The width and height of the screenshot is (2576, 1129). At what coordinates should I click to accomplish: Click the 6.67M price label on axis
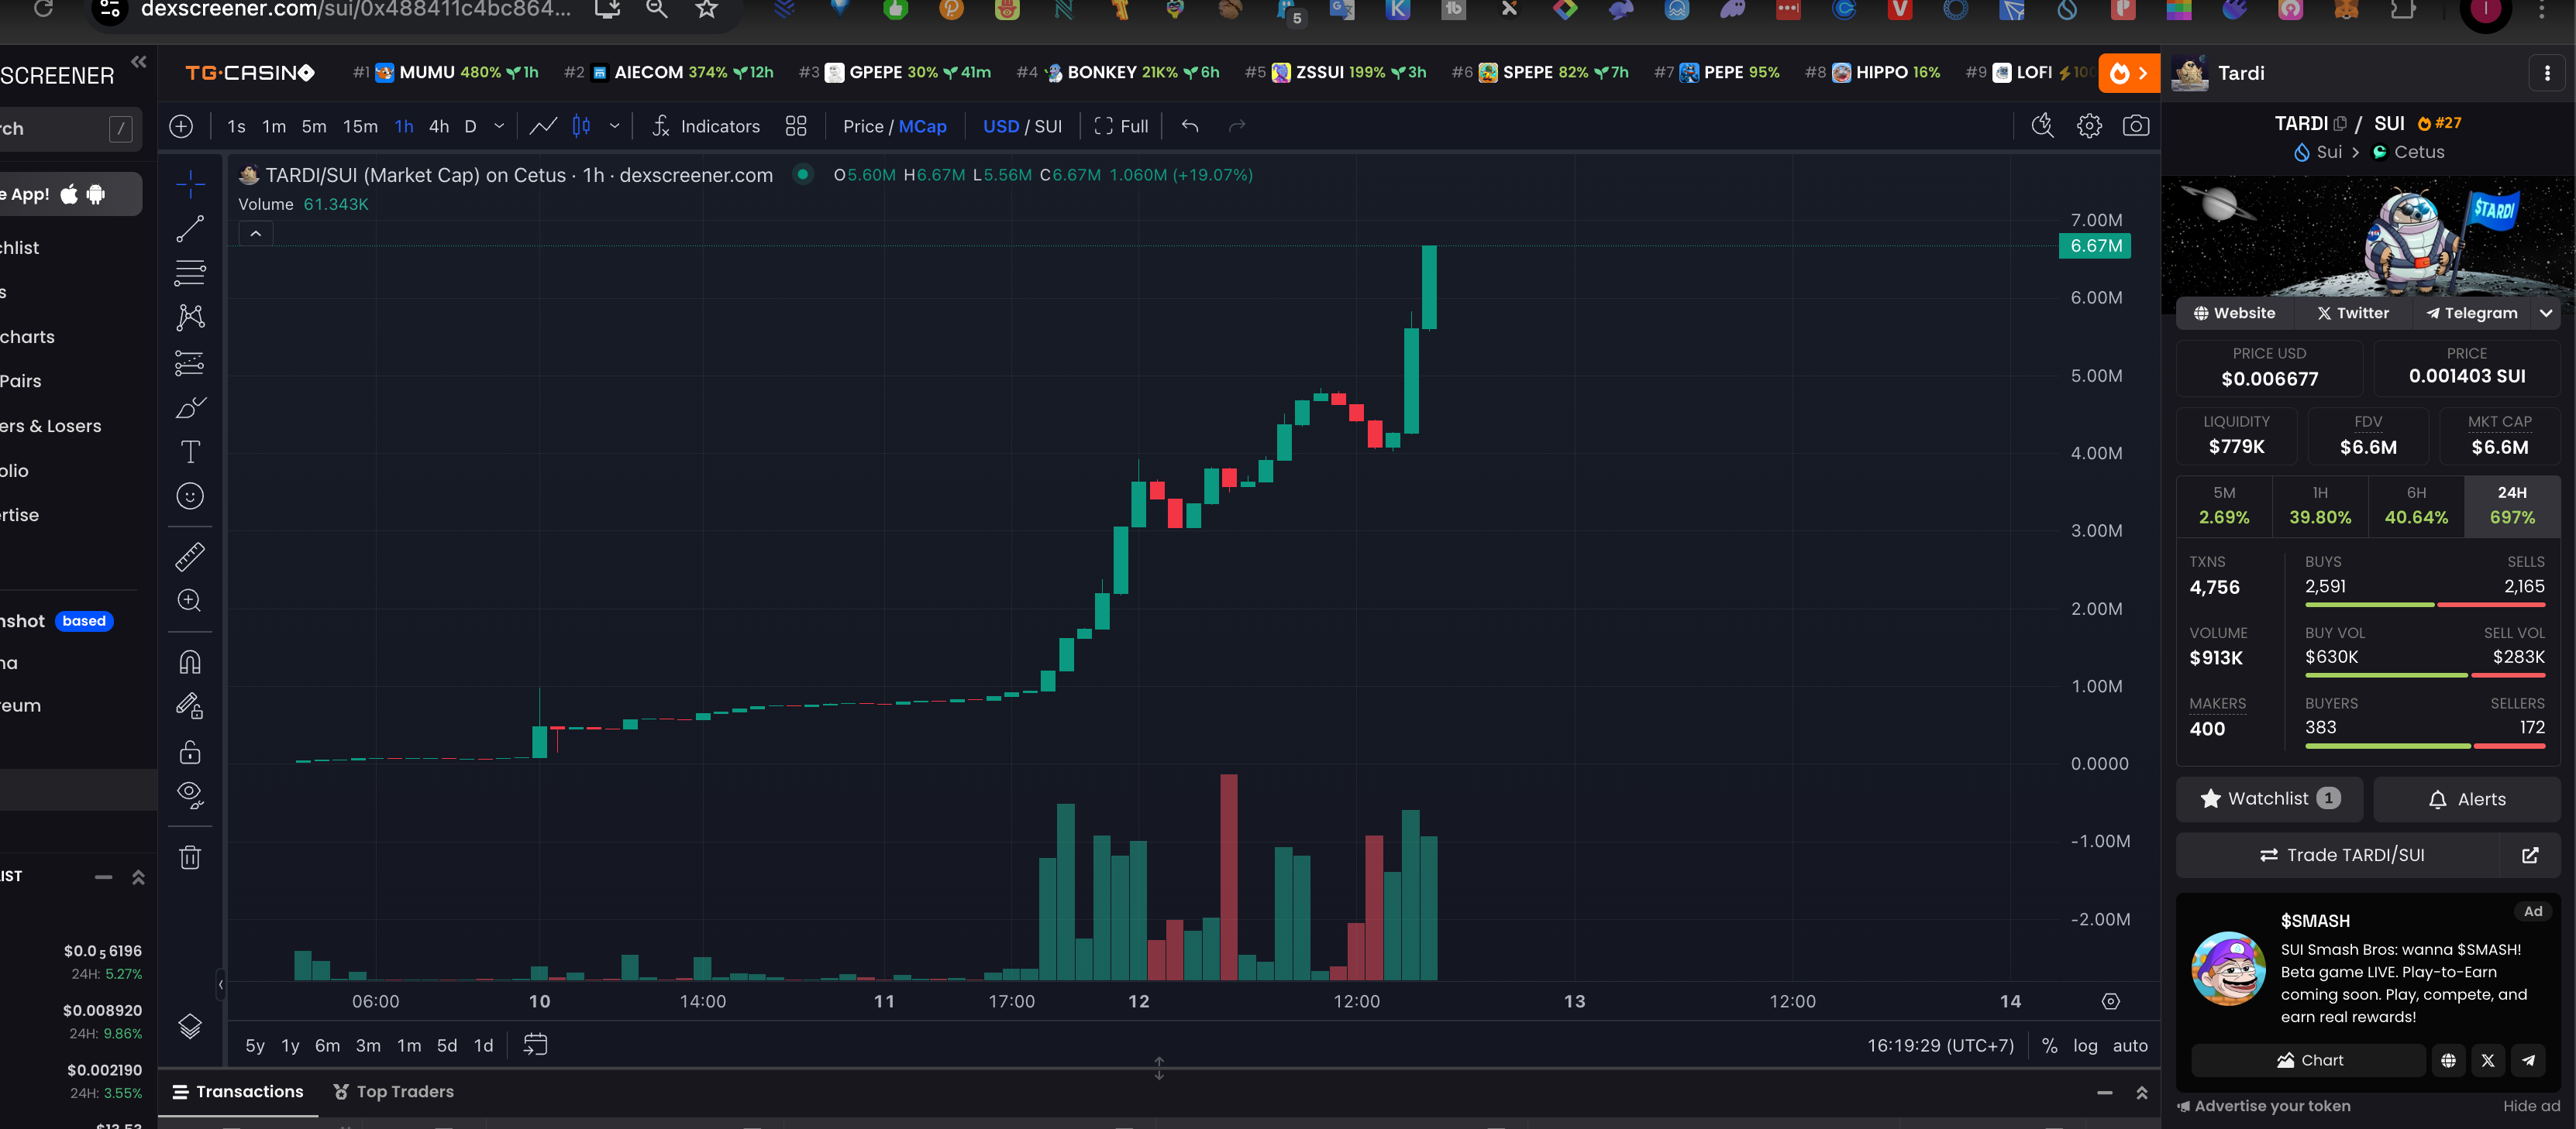tap(2095, 245)
